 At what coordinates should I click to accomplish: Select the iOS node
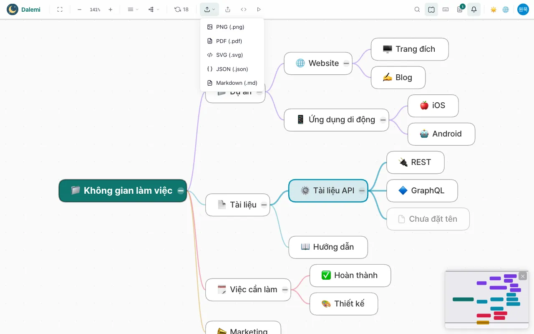(x=433, y=106)
